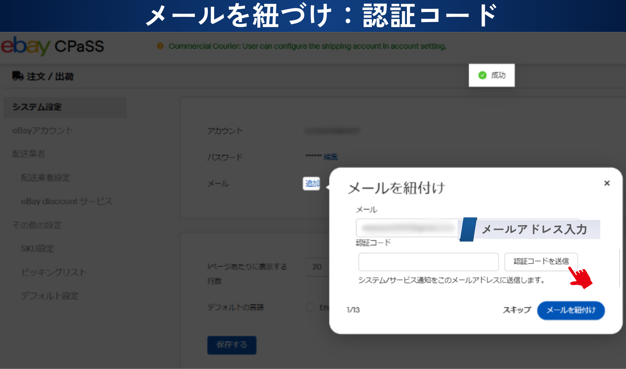Select システム設定 in the sidebar
The height and width of the screenshot is (369, 626).
[65, 107]
